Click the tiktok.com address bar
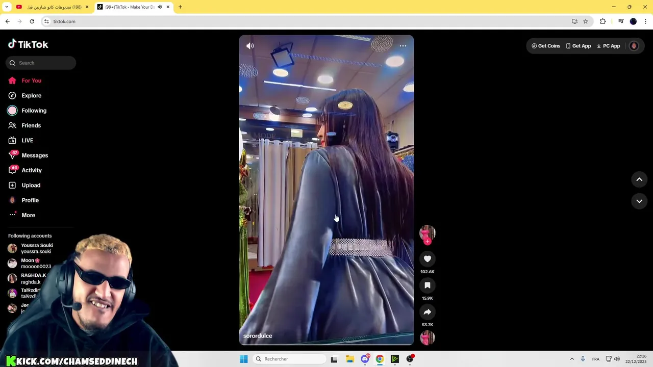 pyautogui.click(x=306, y=21)
